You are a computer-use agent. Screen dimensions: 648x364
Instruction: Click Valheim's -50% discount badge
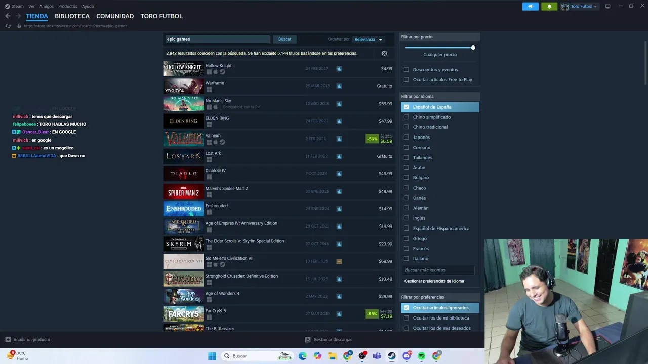pos(372,139)
